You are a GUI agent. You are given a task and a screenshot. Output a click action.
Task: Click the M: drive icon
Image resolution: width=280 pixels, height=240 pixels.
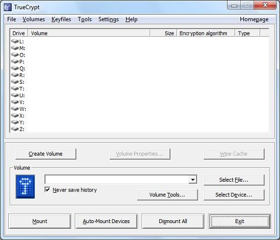pos(15,48)
